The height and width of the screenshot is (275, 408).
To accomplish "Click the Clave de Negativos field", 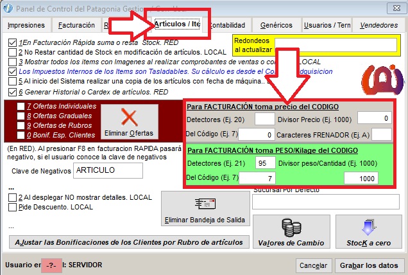I will [x=108, y=170].
